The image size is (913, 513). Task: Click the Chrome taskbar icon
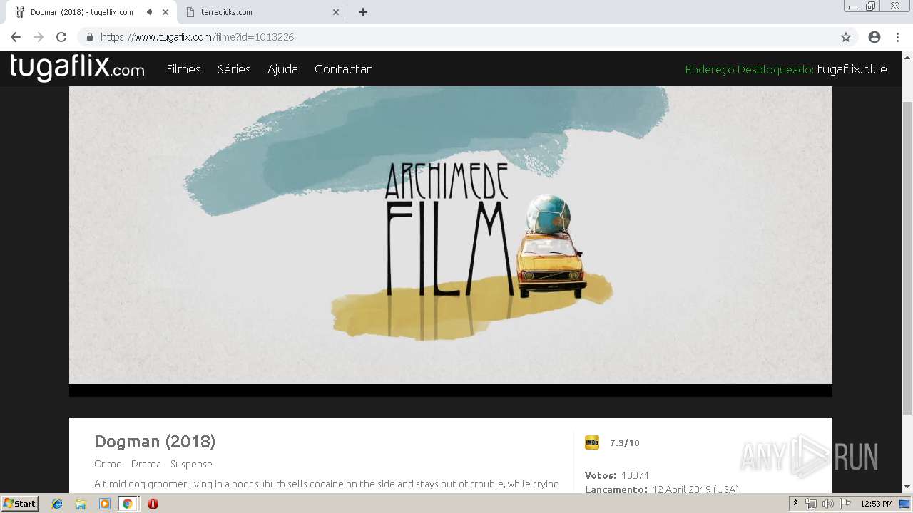[x=128, y=504]
